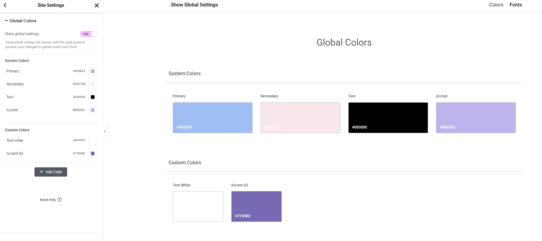Open the Accent-02 color swatch in sidebar
The width and height of the screenshot is (542, 241).
[x=93, y=153]
